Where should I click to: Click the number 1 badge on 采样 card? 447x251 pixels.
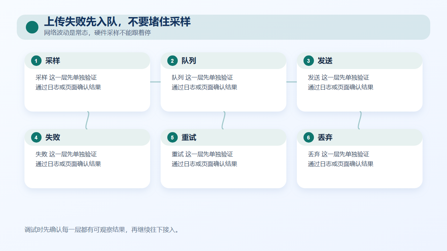(36, 61)
